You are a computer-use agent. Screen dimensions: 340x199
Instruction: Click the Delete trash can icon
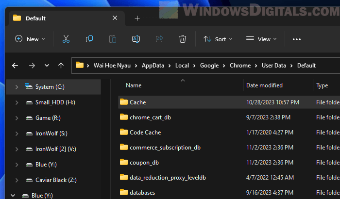point(182,39)
